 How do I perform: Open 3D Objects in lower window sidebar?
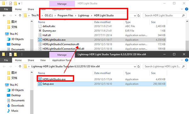[x=15, y=90]
